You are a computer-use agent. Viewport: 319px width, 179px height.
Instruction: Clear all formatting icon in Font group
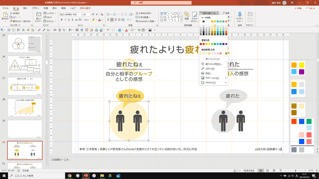click(x=102, y=14)
